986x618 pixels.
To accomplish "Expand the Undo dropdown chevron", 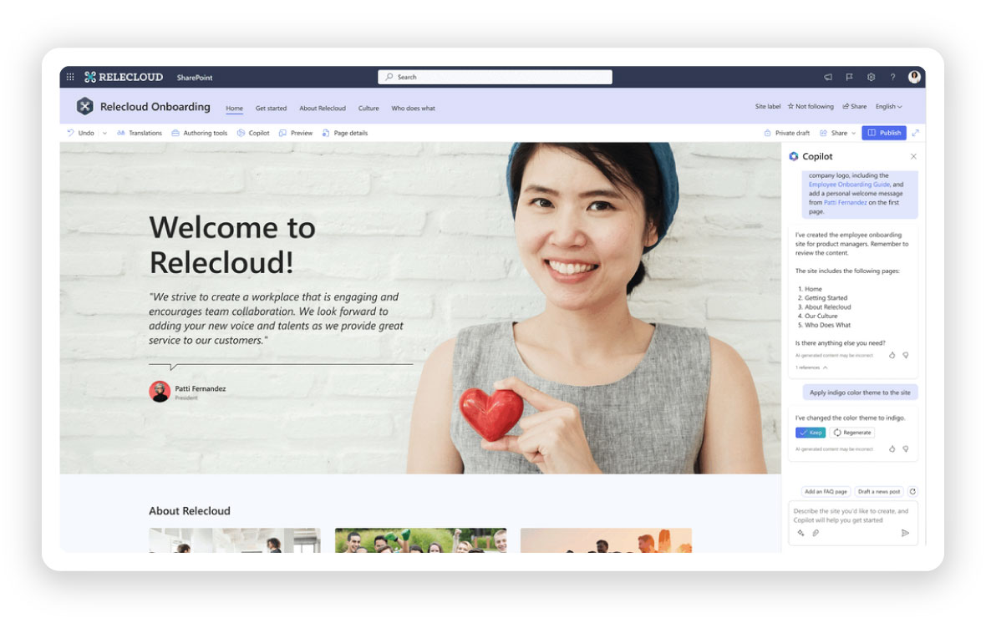I will (x=104, y=133).
